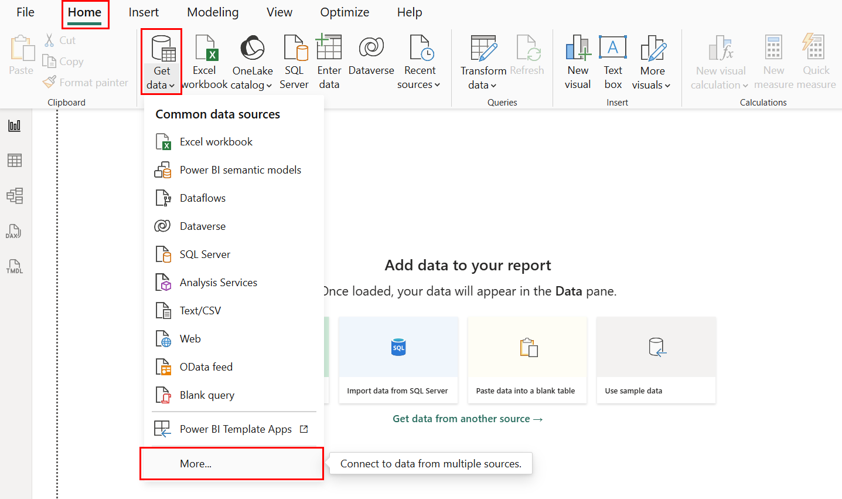Switch to Table view in sidebar

point(15,160)
